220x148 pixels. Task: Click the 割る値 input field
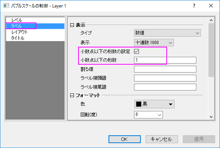pyautogui.click(x=165, y=69)
